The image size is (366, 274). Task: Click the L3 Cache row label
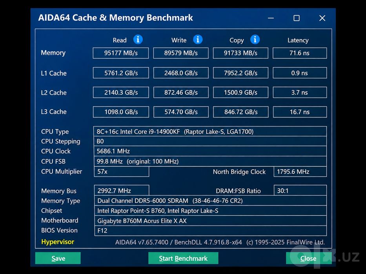54,112
